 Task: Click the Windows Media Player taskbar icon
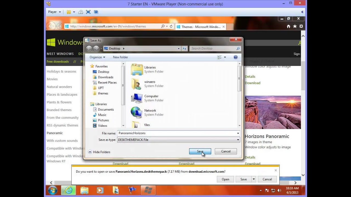100,190
